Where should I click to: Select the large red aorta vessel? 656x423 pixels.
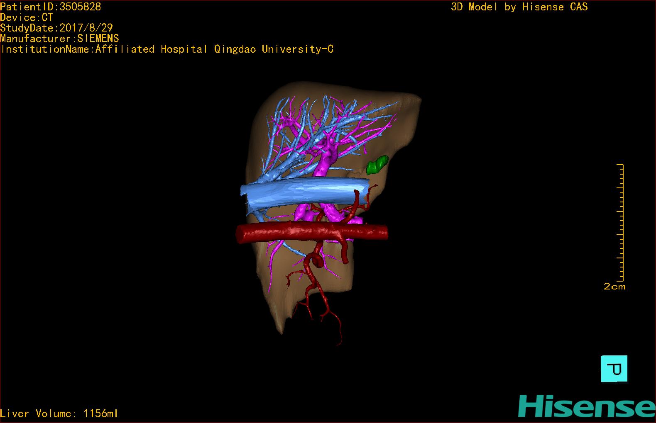tap(311, 232)
